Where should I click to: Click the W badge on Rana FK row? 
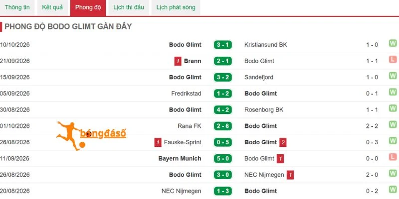pos(393,125)
